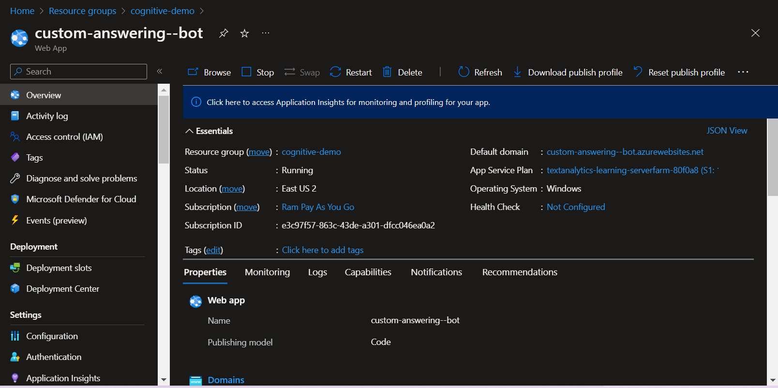
Task: Download publish profile
Action: click(x=568, y=72)
